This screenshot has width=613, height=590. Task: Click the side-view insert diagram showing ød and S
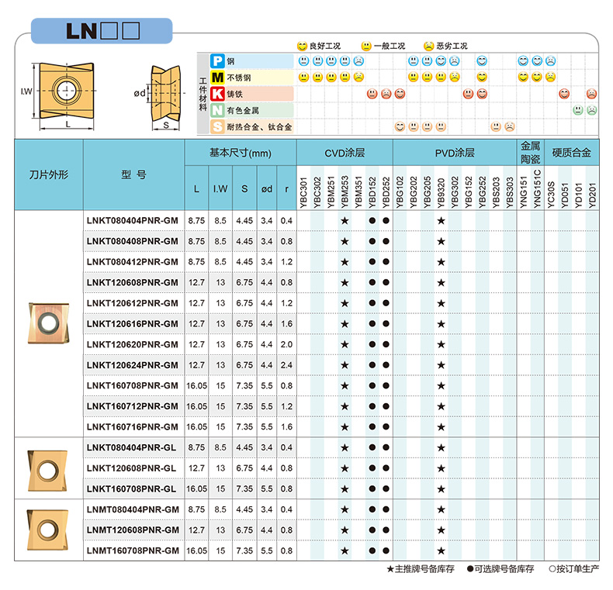pos(161,98)
